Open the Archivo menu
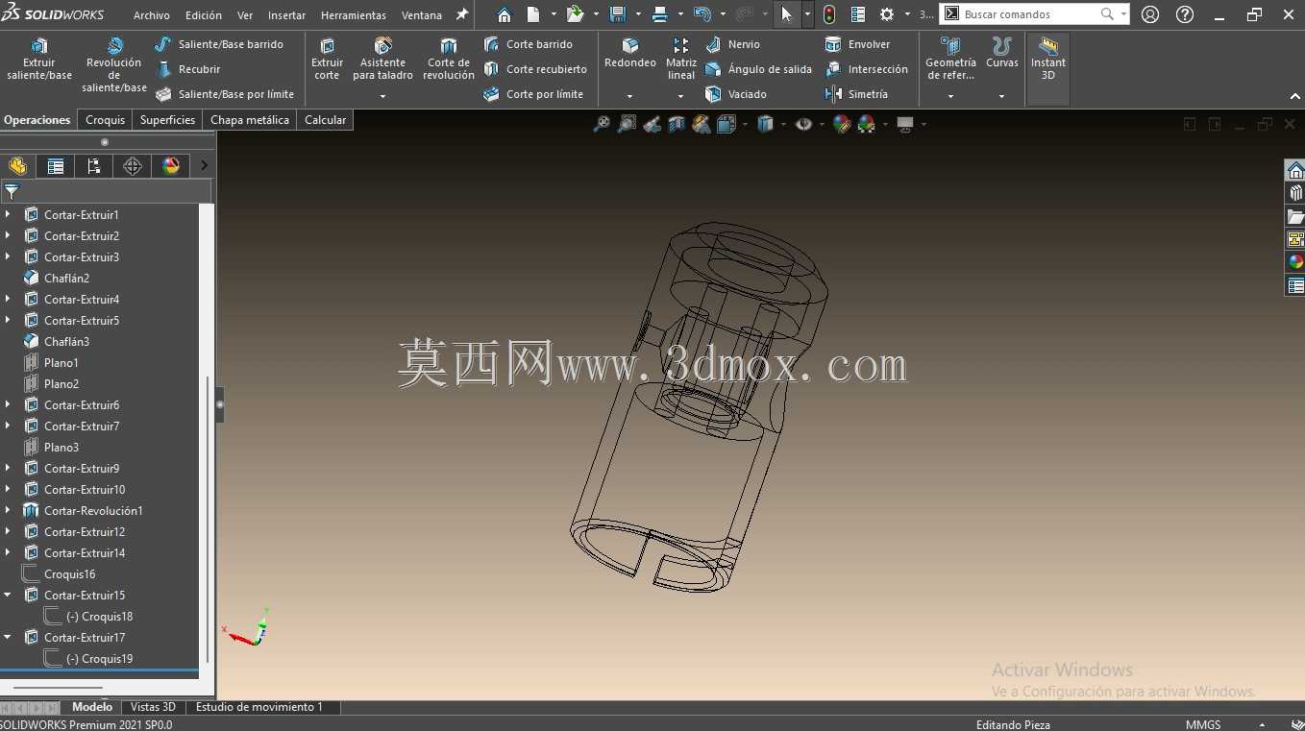The height and width of the screenshot is (731, 1305). 152,15
